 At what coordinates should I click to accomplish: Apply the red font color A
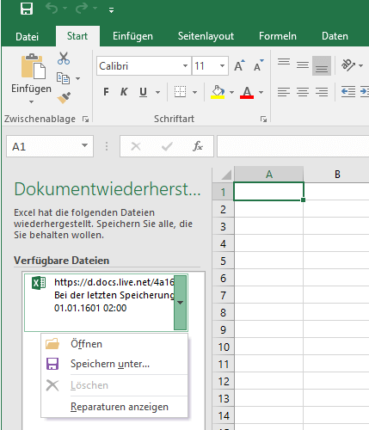coord(247,92)
